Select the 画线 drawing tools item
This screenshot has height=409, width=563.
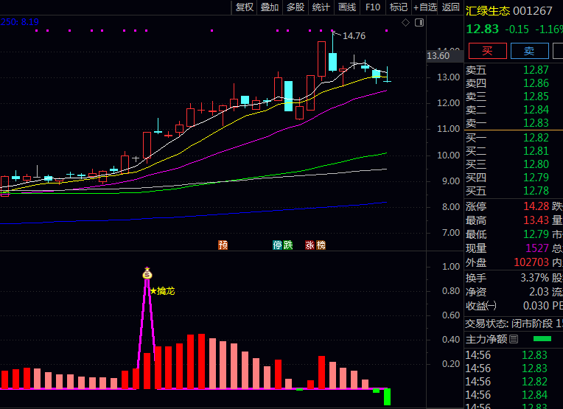click(x=346, y=7)
